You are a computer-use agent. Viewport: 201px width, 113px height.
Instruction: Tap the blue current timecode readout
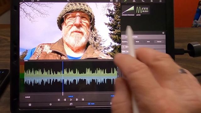71,96
